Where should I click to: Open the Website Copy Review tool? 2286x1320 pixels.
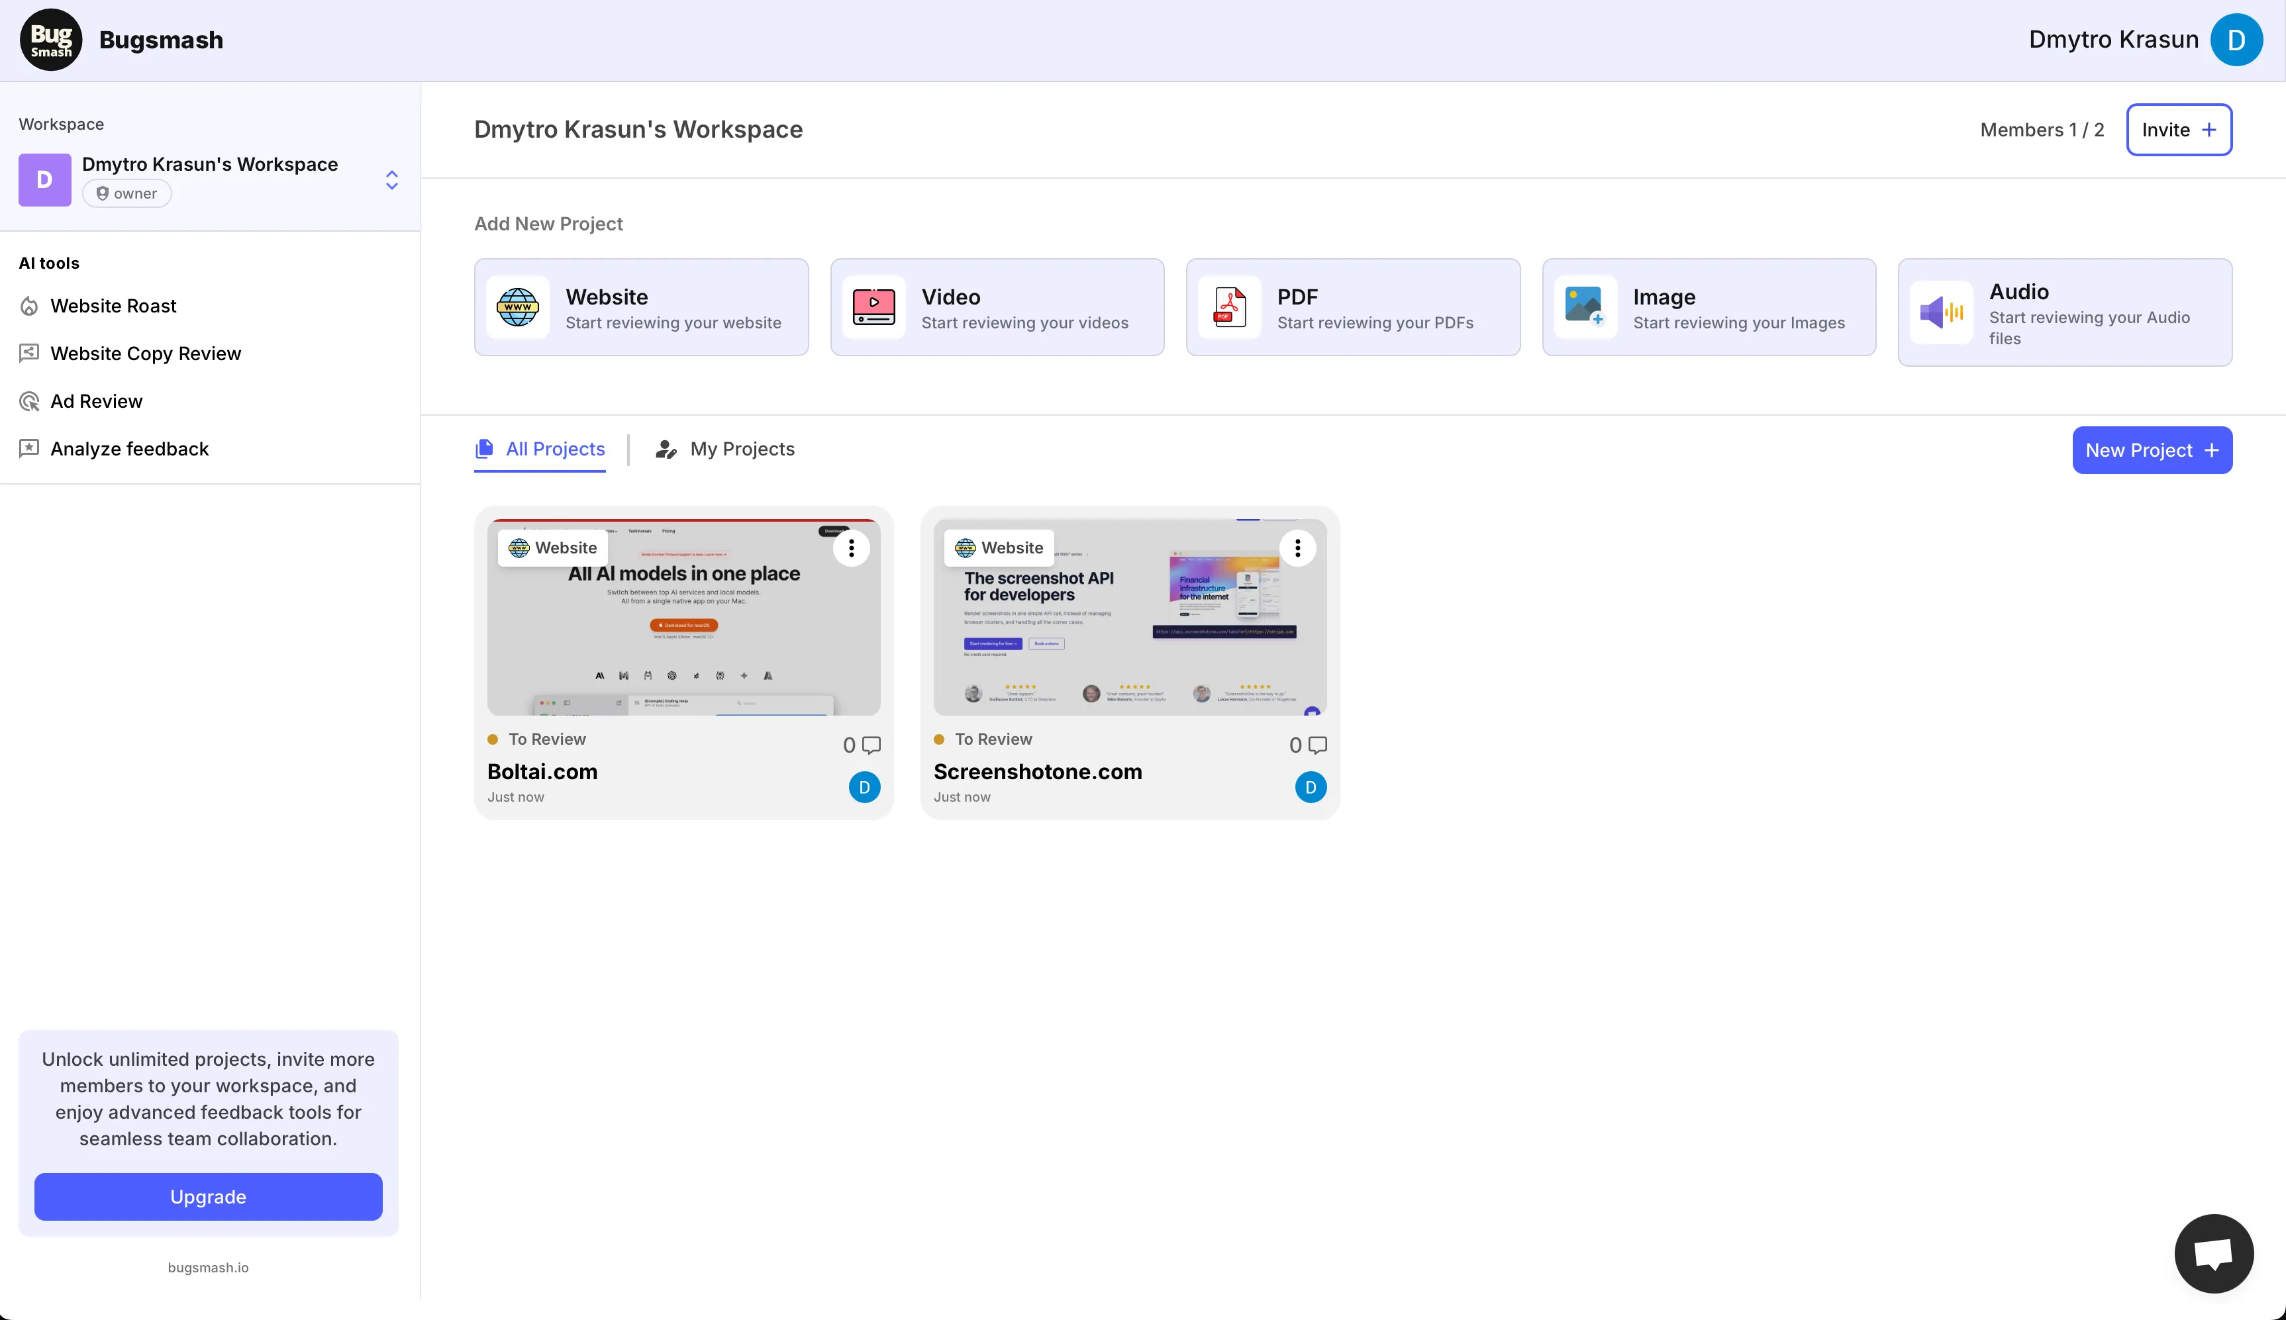(145, 354)
